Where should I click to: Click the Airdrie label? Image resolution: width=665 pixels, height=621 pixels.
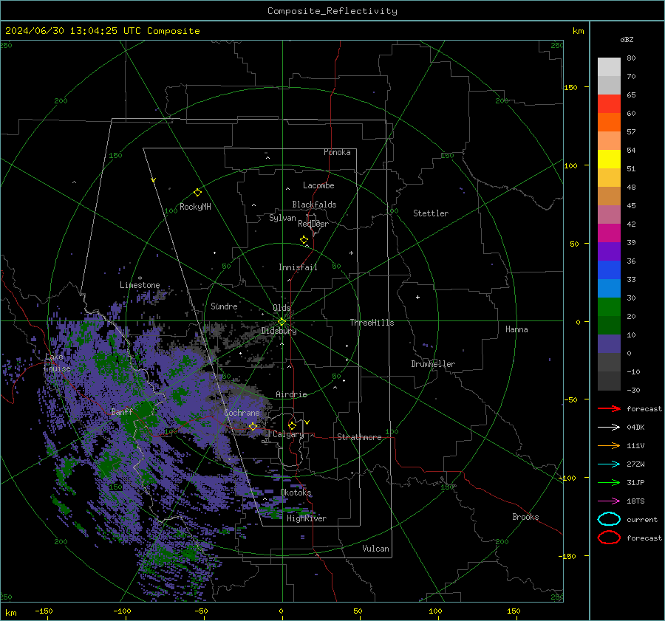(291, 394)
